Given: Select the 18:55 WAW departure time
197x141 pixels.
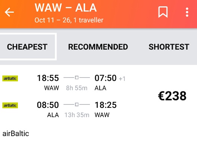Looking at the screenshot, I should click(x=48, y=78).
